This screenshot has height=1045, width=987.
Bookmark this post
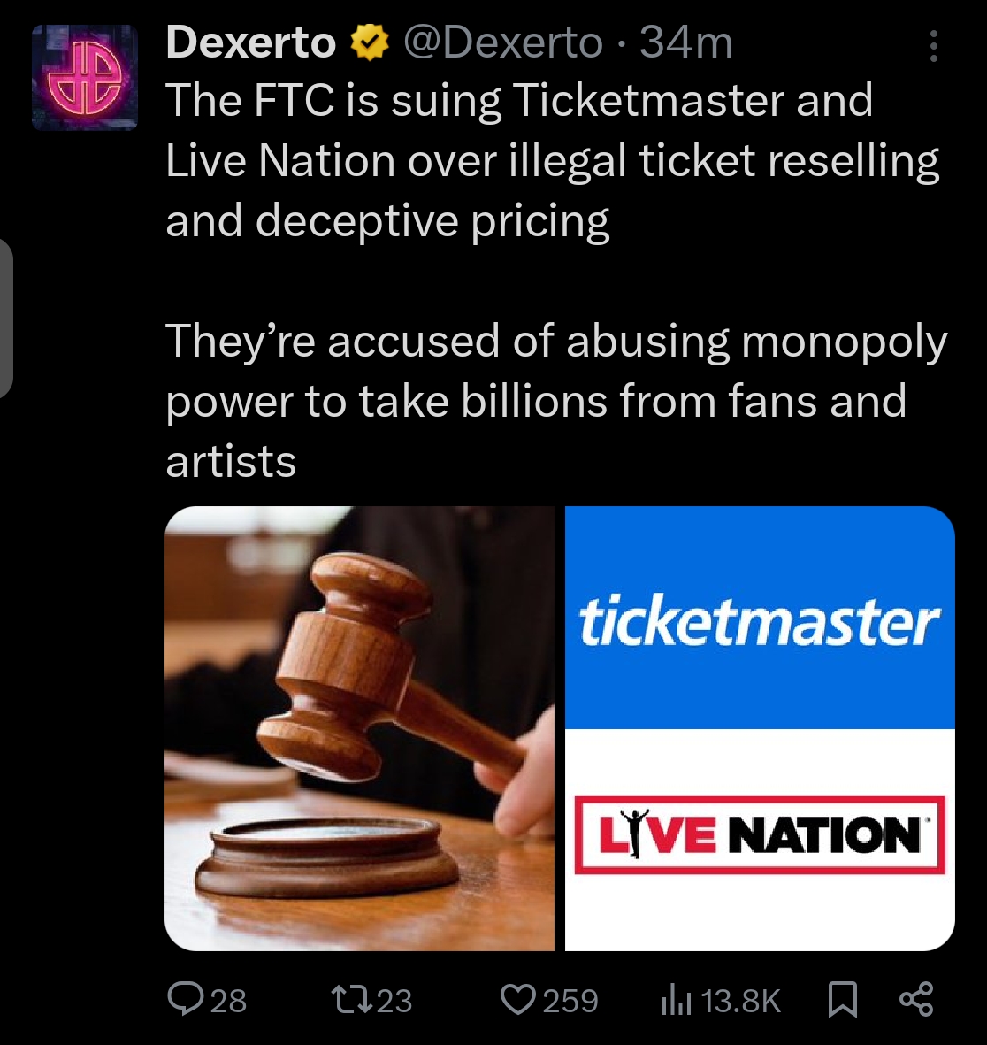point(842,1001)
